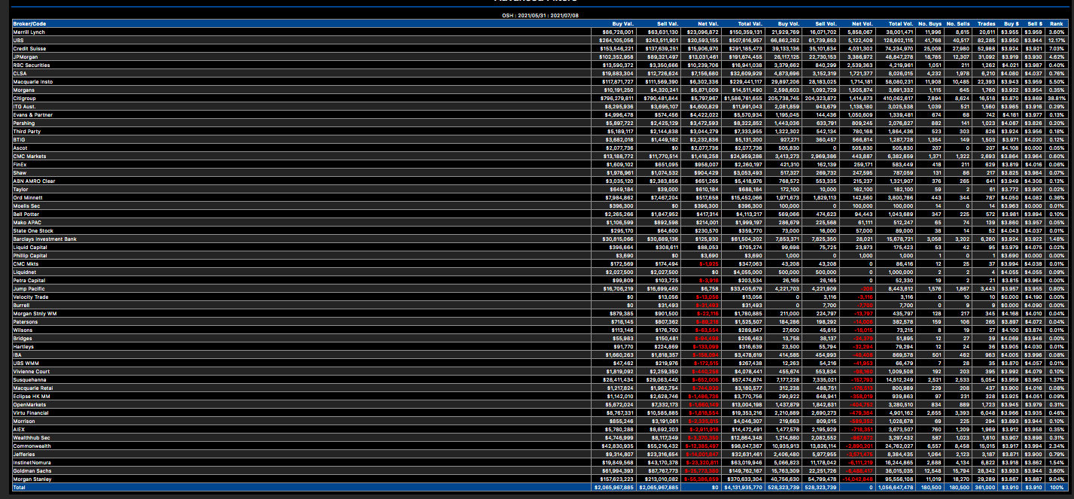
Task: Click the No. Buys column header
Action: [x=929, y=24]
